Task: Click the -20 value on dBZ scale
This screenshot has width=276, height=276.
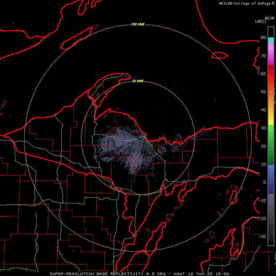Action: click(262, 219)
